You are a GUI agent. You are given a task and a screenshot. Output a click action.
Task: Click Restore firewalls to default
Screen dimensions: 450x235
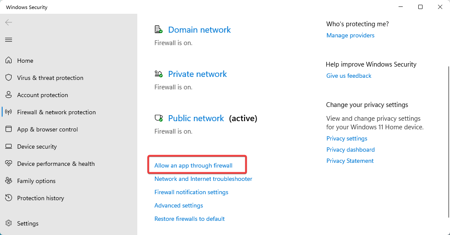(189, 219)
